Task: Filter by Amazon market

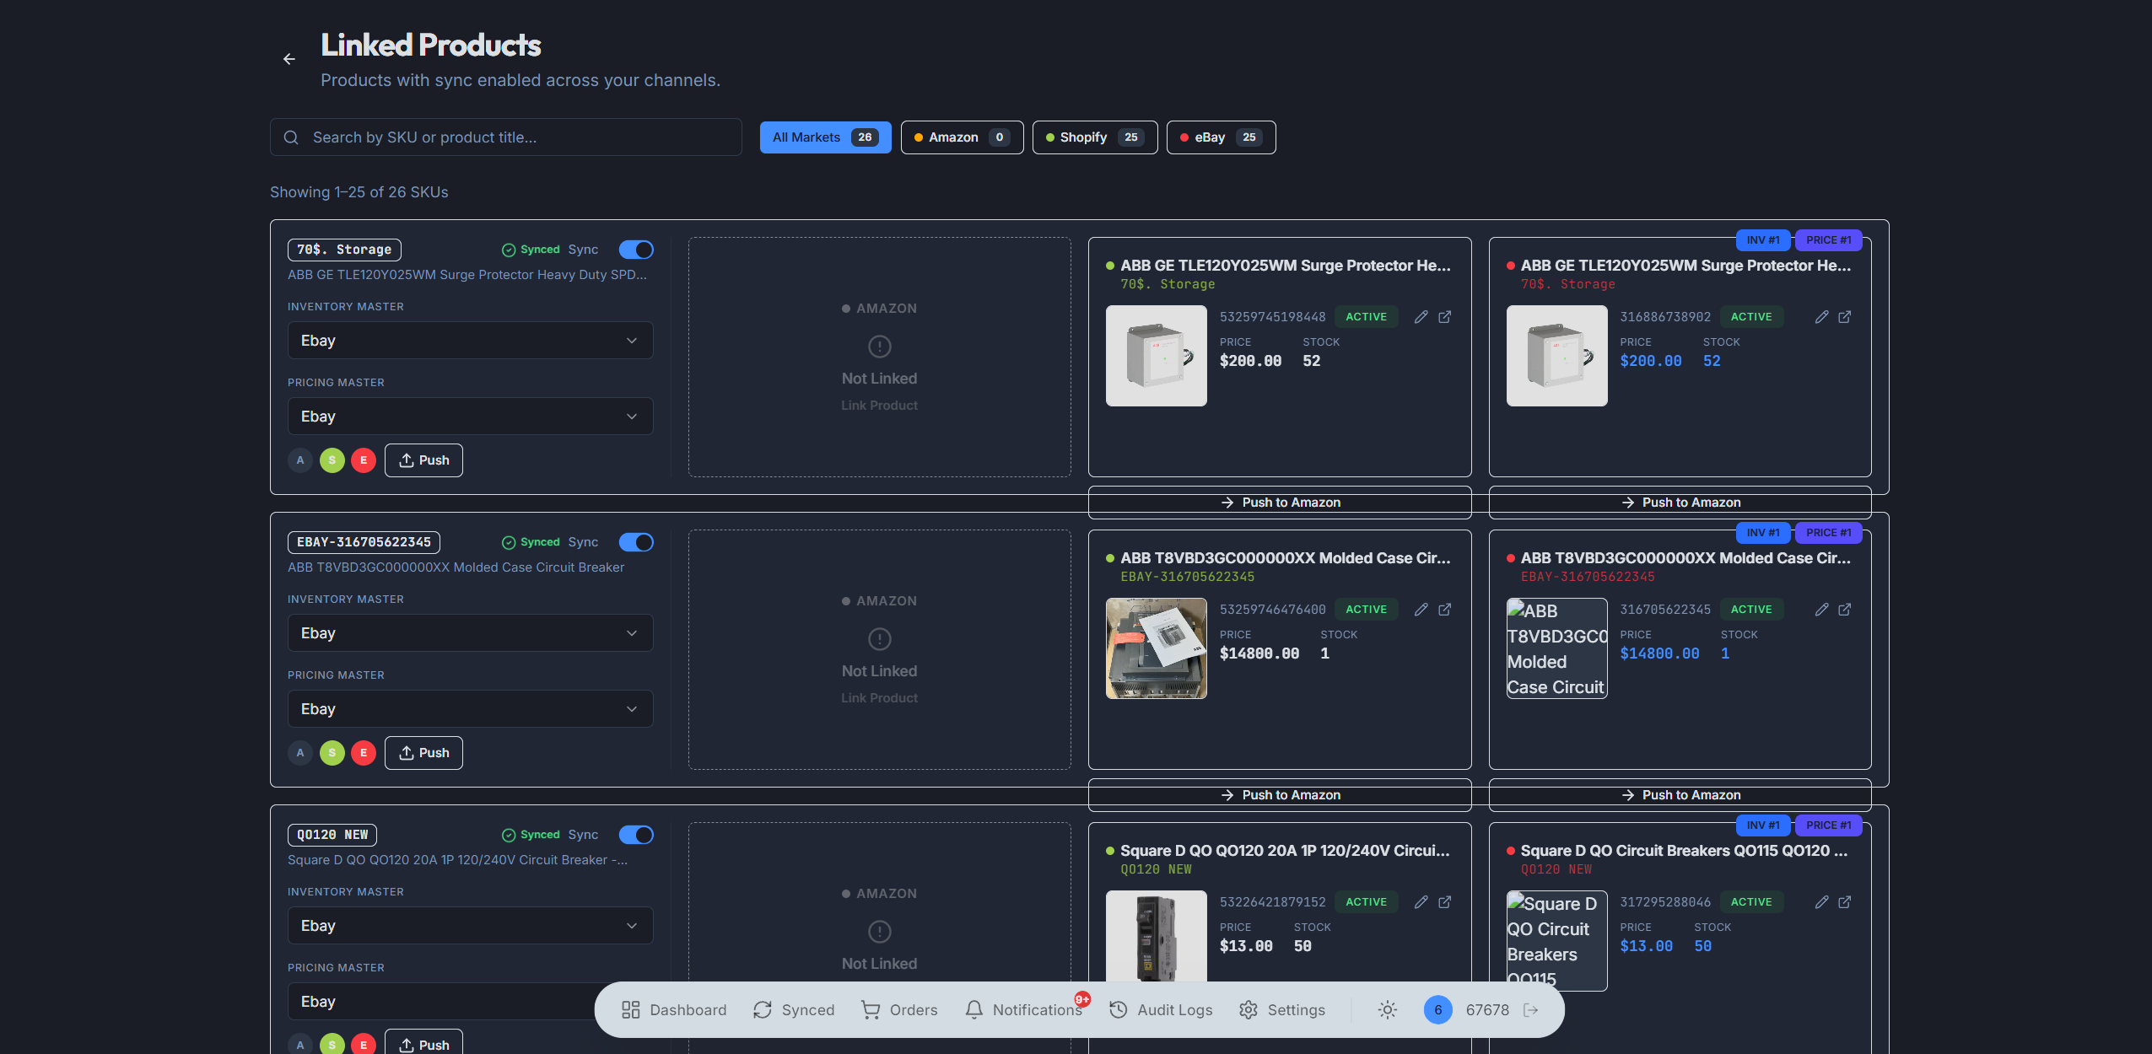Action: [963, 137]
